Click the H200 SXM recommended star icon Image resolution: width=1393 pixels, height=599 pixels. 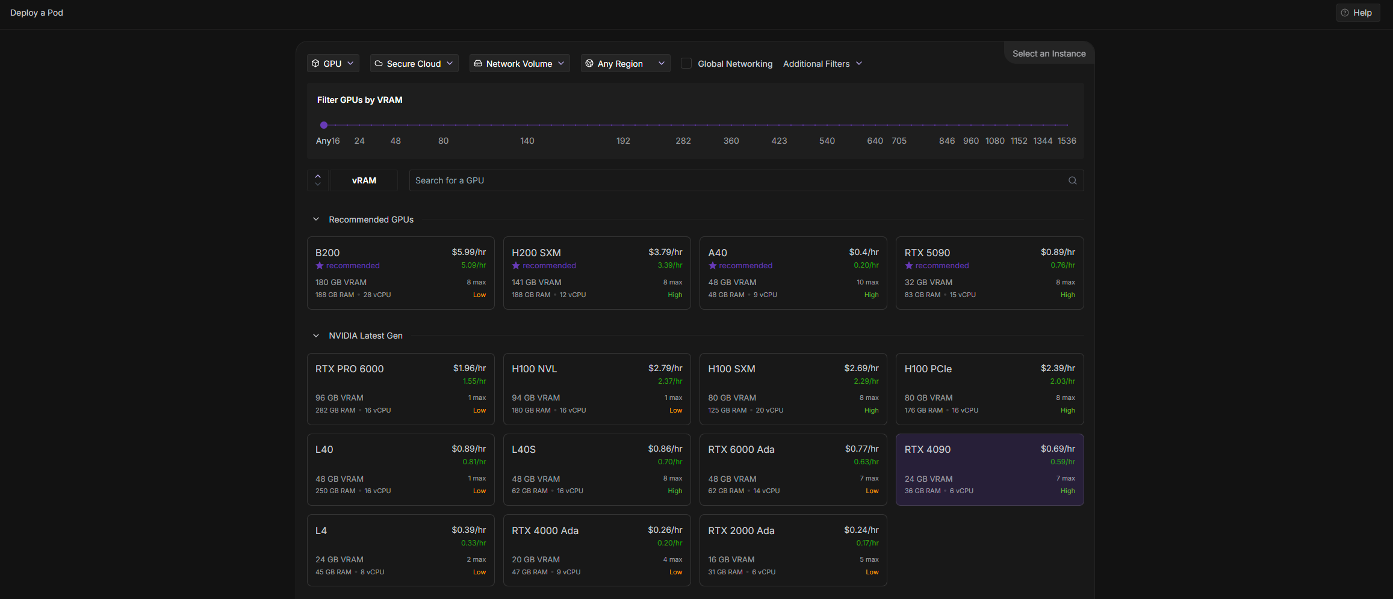pos(516,265)
